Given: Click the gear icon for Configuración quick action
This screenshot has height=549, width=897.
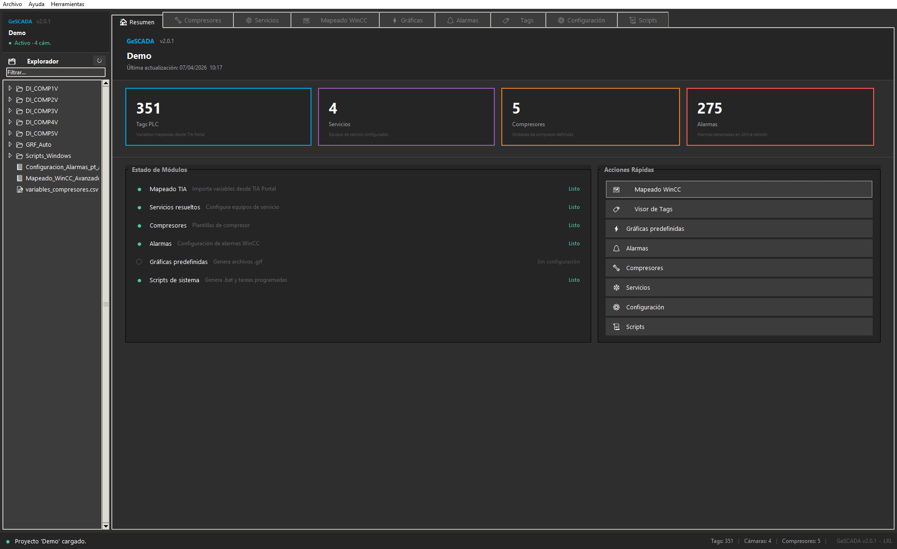Looking at the screenshot, I should [x=616, y=307].
